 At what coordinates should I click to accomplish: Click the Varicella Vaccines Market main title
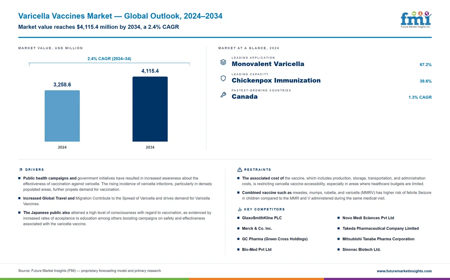tap(120, 16)
